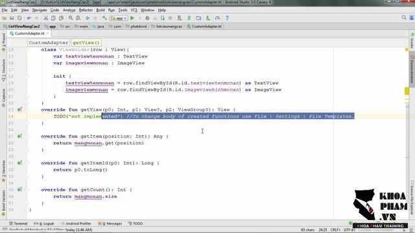Click the phatdroid folder in navigation bar
The height and width of the screenshot is (233, 415).
[136, 27]
